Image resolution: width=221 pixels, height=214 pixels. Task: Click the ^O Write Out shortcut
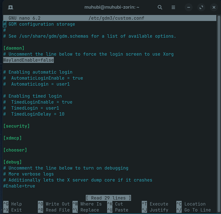(x=54, y=204)
